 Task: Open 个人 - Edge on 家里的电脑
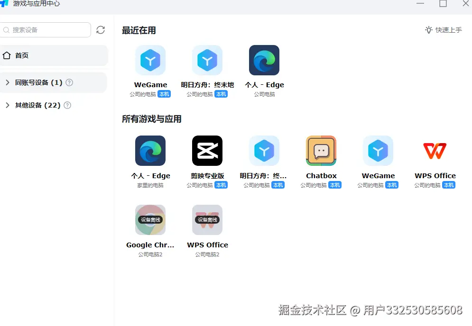(150, 151)
